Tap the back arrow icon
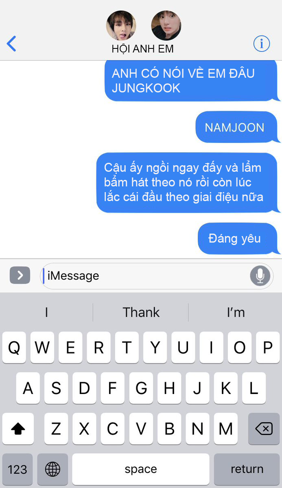Viewport: 282px width, 488px height. click(11, 44)
